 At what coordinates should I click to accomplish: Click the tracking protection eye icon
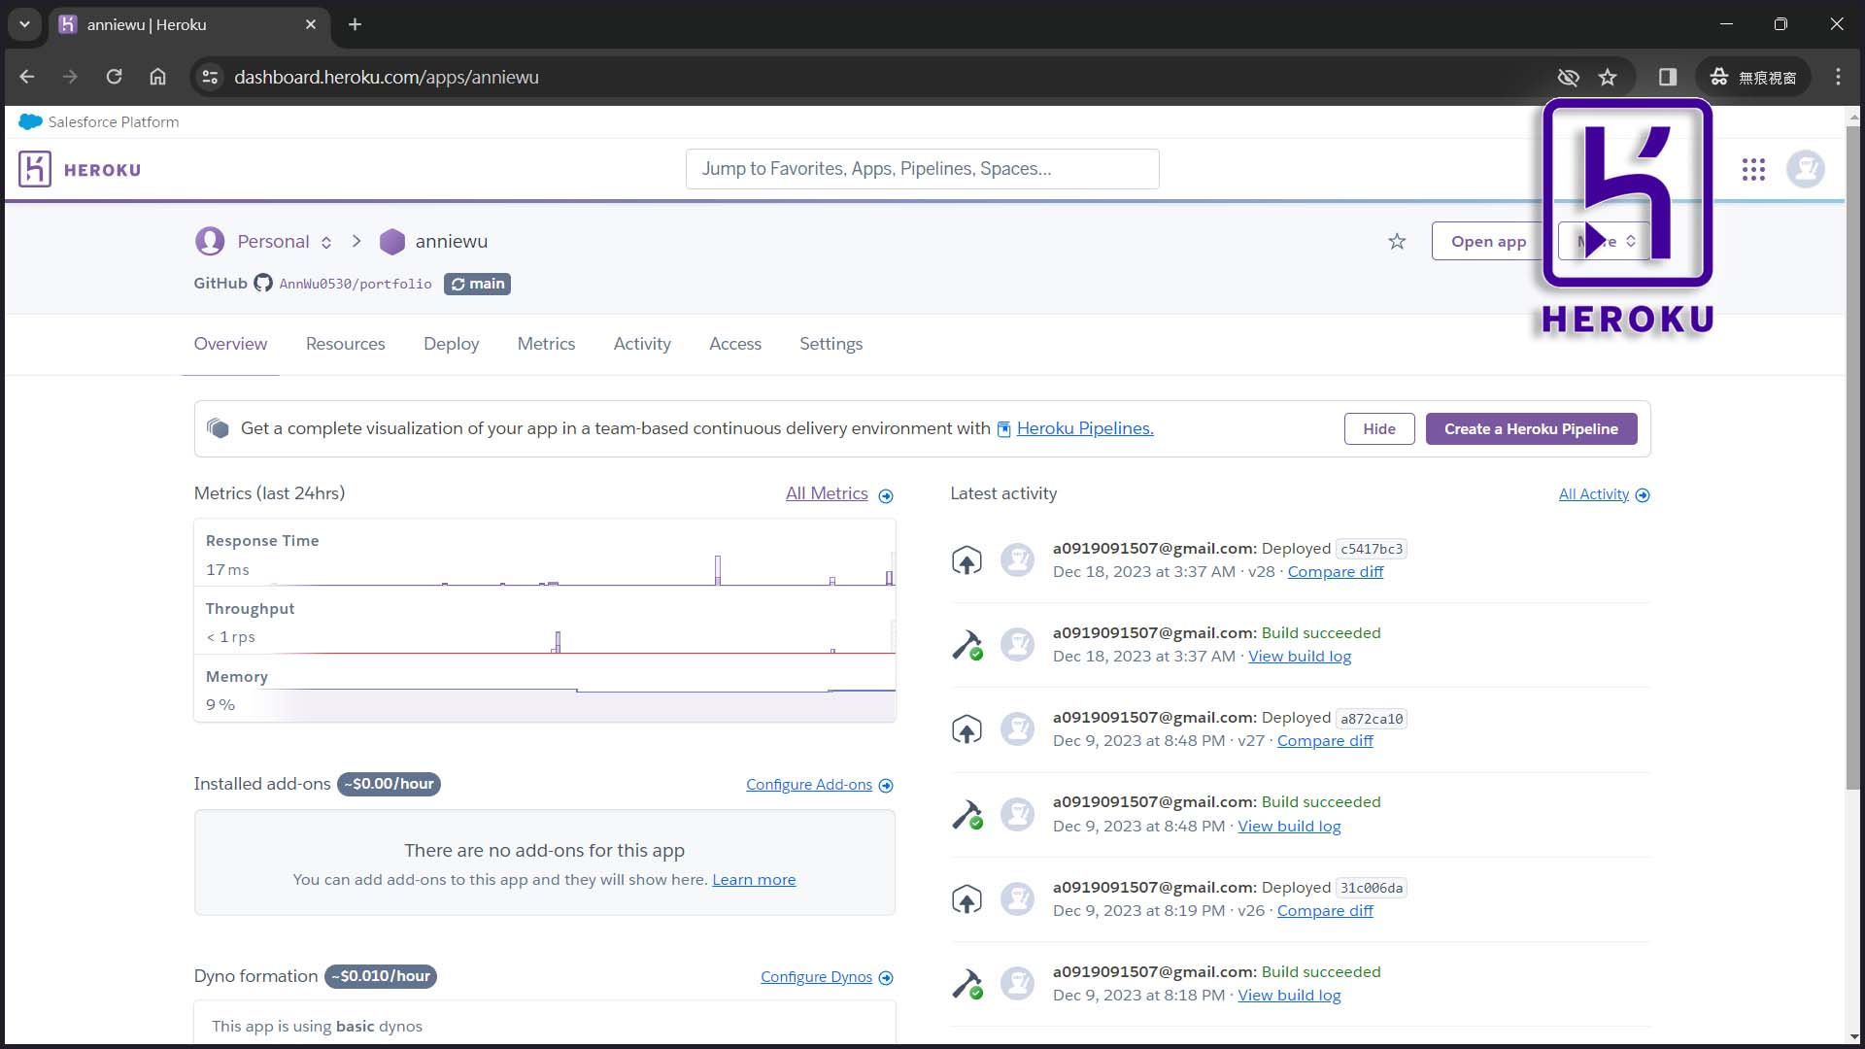(1568, 77)
